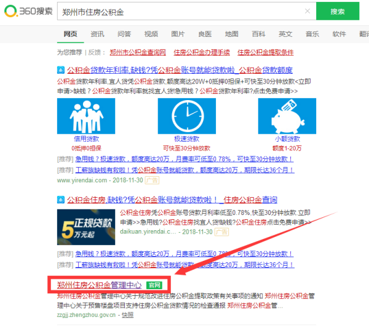Open the 地图 tab
The image size is (369, 326).
coord(232,34)
